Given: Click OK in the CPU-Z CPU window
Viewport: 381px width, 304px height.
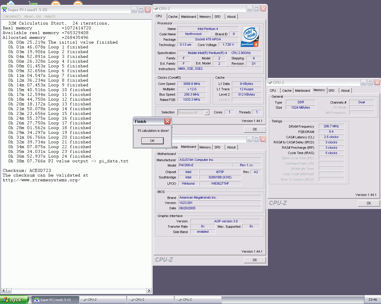Looking at the screenshot, I should [255, 129].
